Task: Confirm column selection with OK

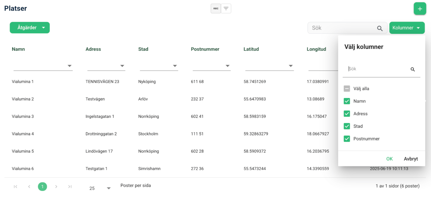Action: [389, 159]
